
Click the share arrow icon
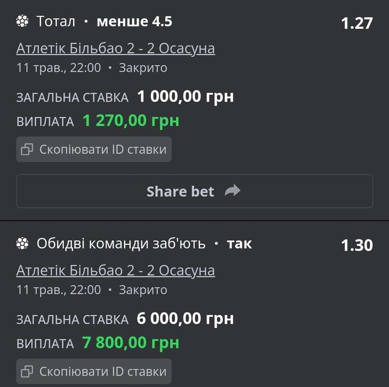233,191
